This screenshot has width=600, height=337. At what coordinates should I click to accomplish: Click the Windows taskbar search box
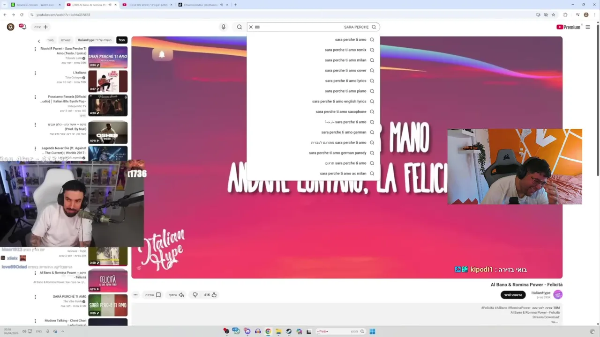[340, 331]
